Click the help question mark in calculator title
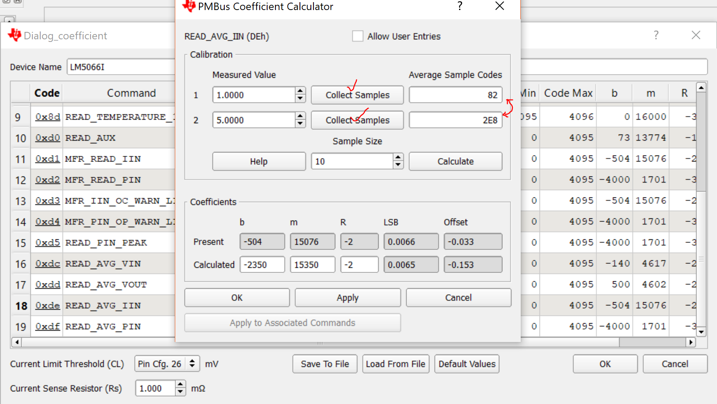Screen dimensions: 717x404 459,6
